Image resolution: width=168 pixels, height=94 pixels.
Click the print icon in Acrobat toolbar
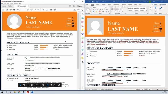(14, 10)
